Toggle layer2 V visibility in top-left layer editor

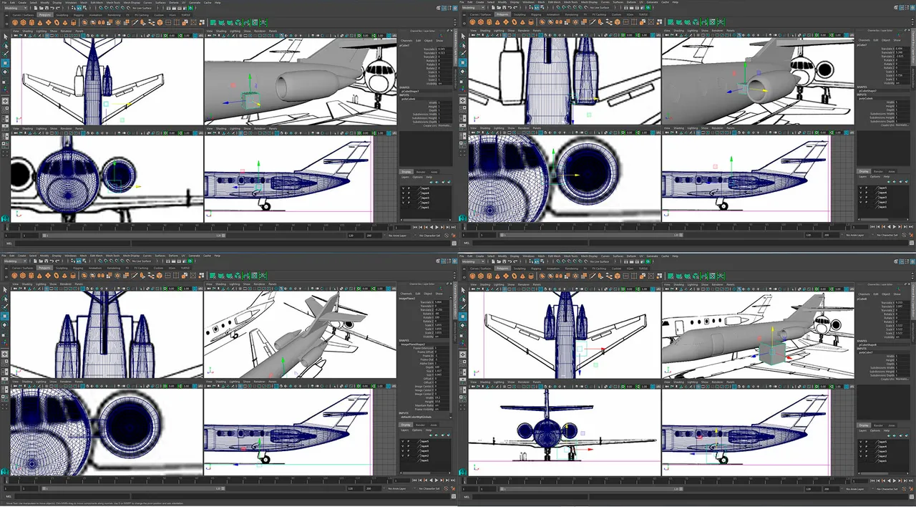click(x=403, y=203)
